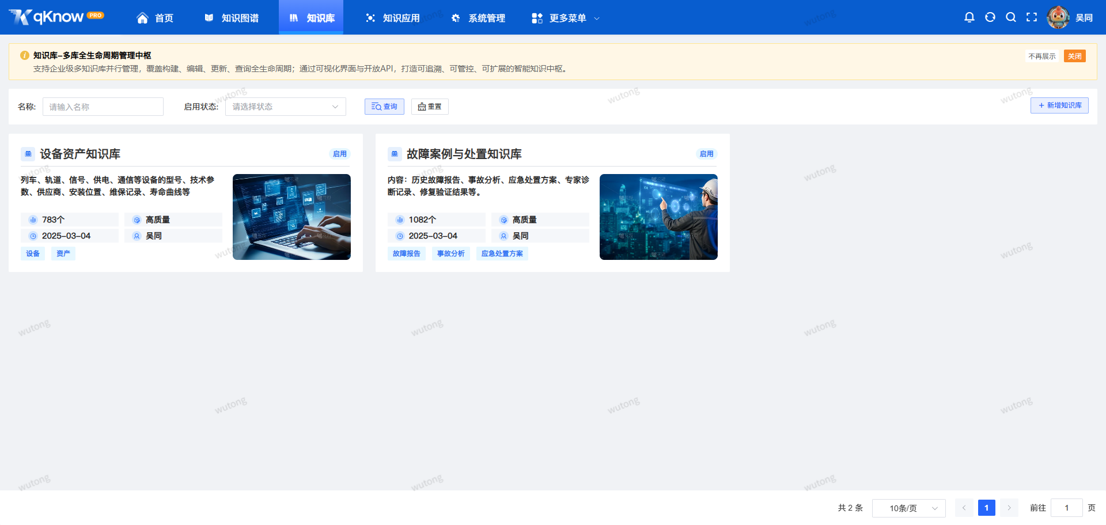1106x525 pixels.
Task: Enter fullscreen mode via the expand icon
Action: tap(1032, 17)
